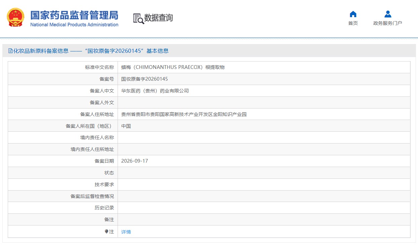Click the 政务服务门户 person icon
Viewport: 418px width, 246px height.
(x=388, y=14)
